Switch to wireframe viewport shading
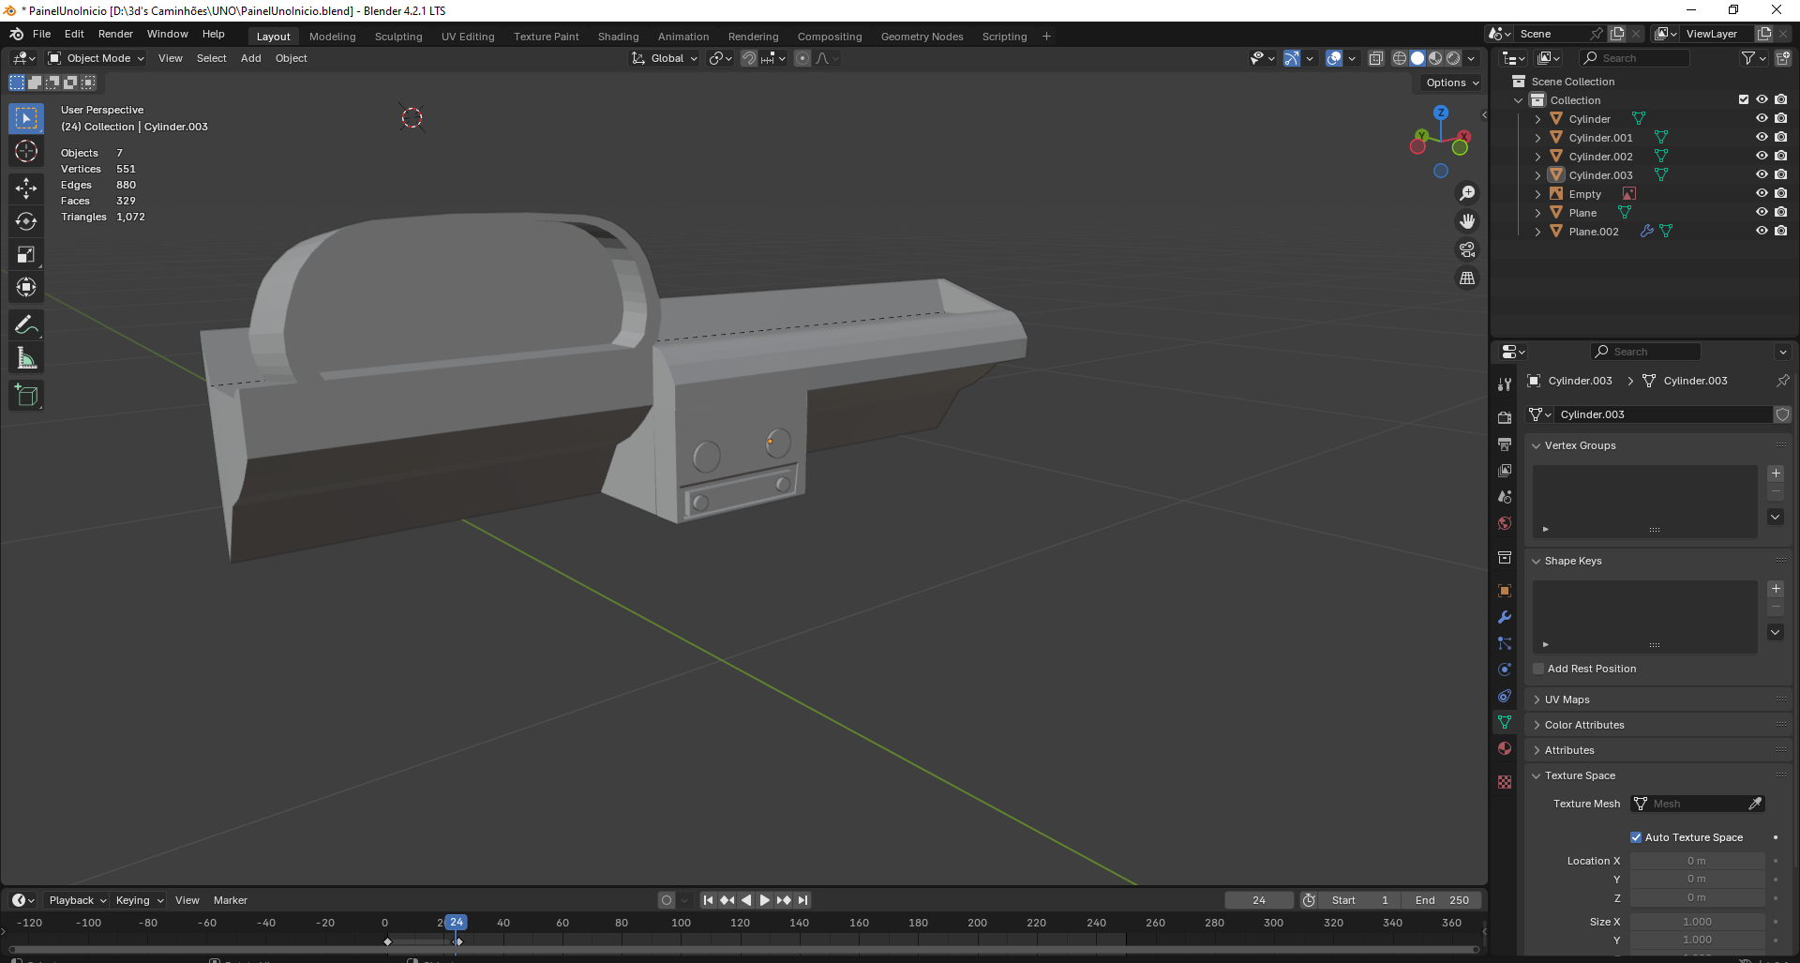 tap(1400, 58)
